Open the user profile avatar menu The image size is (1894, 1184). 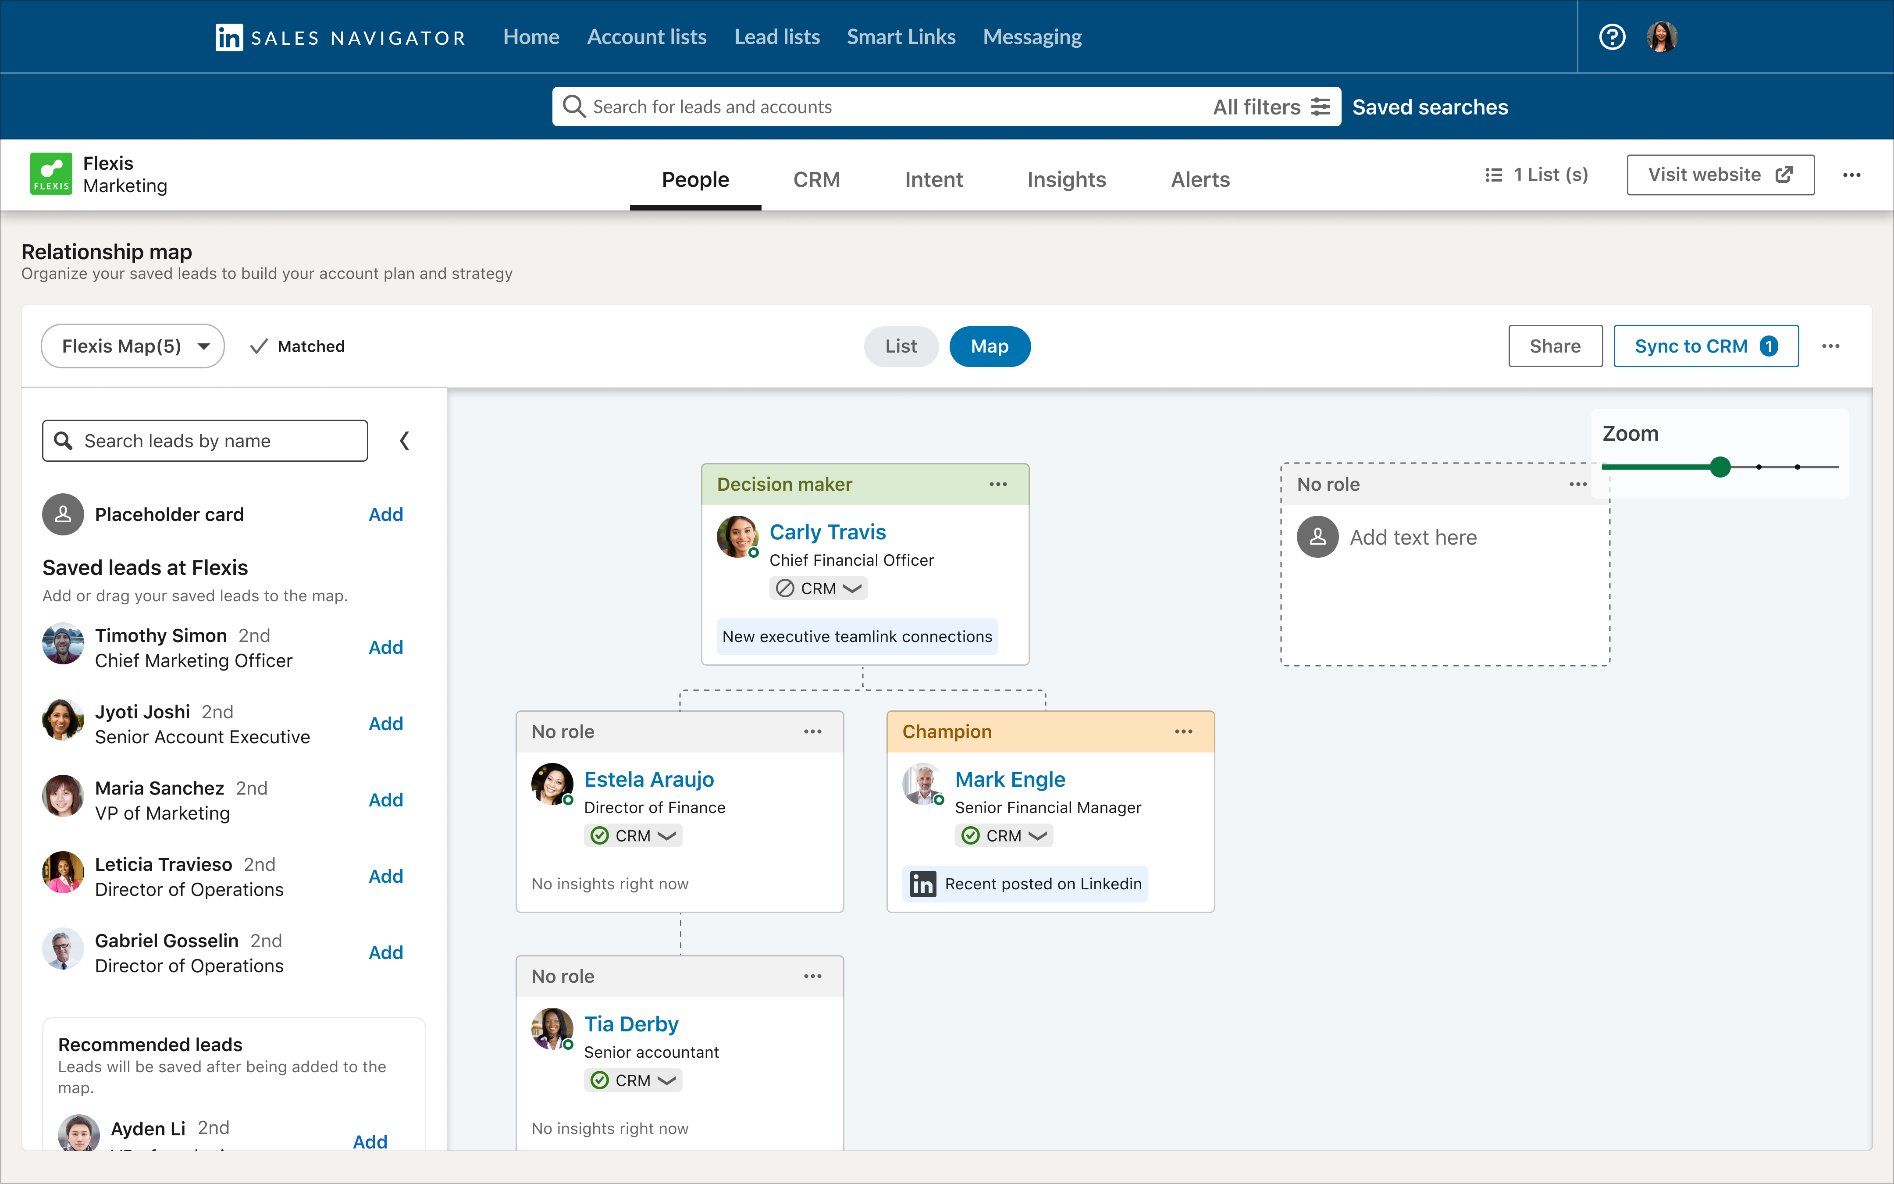(1662, 37)
